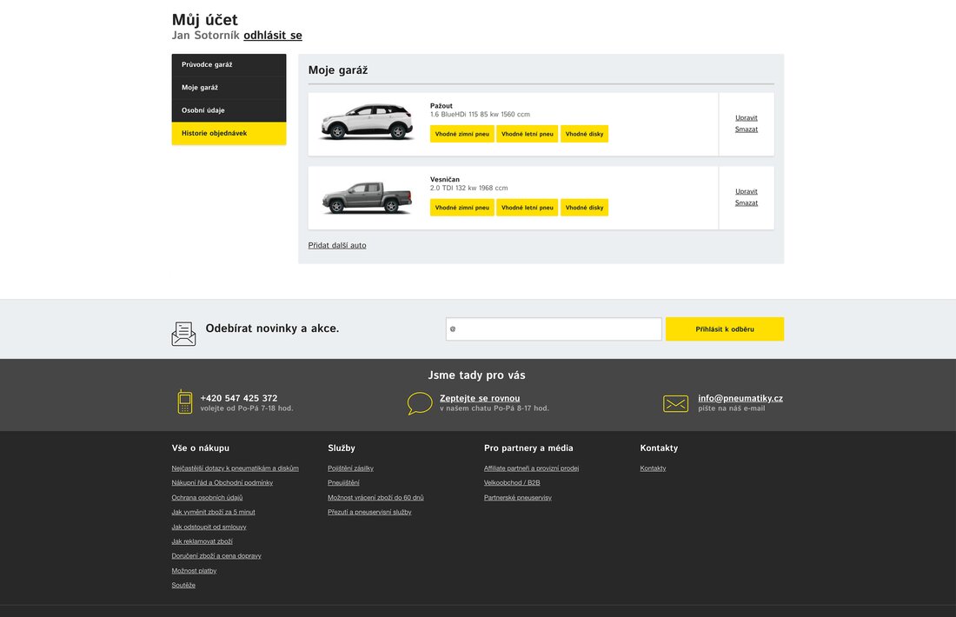Click the newsletter envelope icon

point(183,334)
